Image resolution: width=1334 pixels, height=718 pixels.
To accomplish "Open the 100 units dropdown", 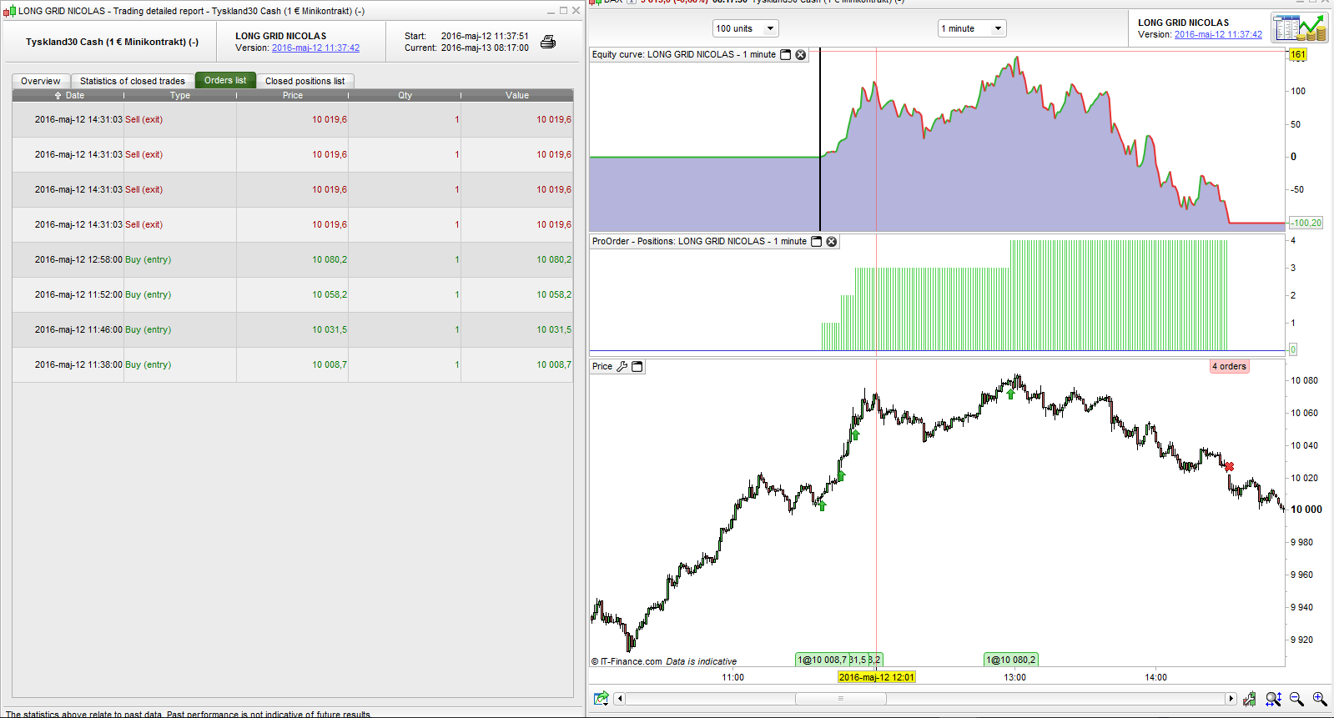I will click(746, 28).
